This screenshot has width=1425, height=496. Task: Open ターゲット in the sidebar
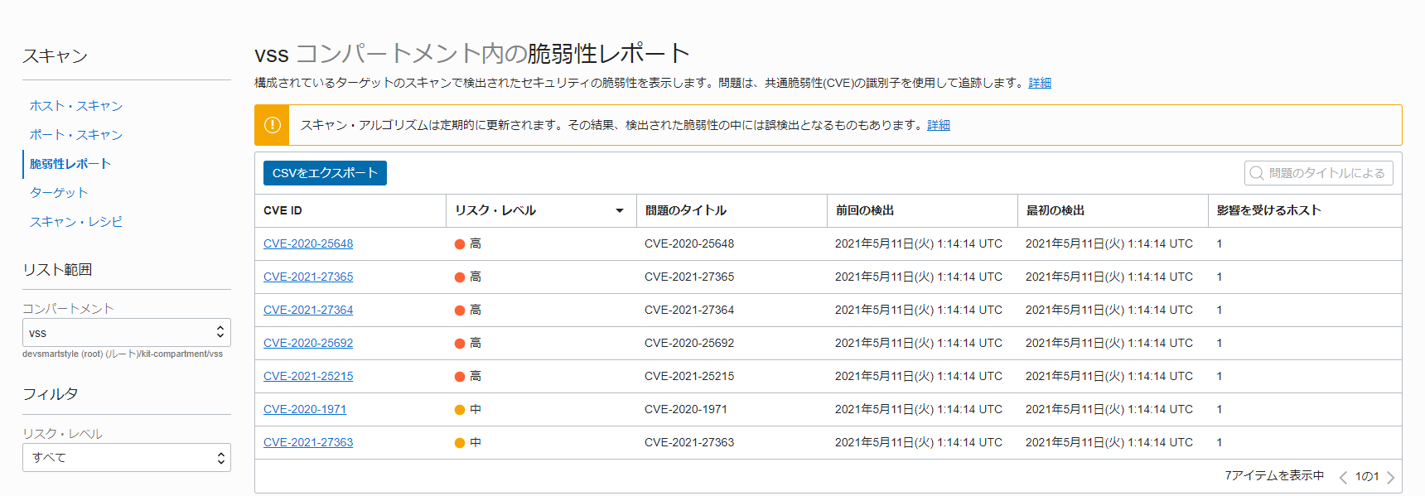tap(59, 193)
